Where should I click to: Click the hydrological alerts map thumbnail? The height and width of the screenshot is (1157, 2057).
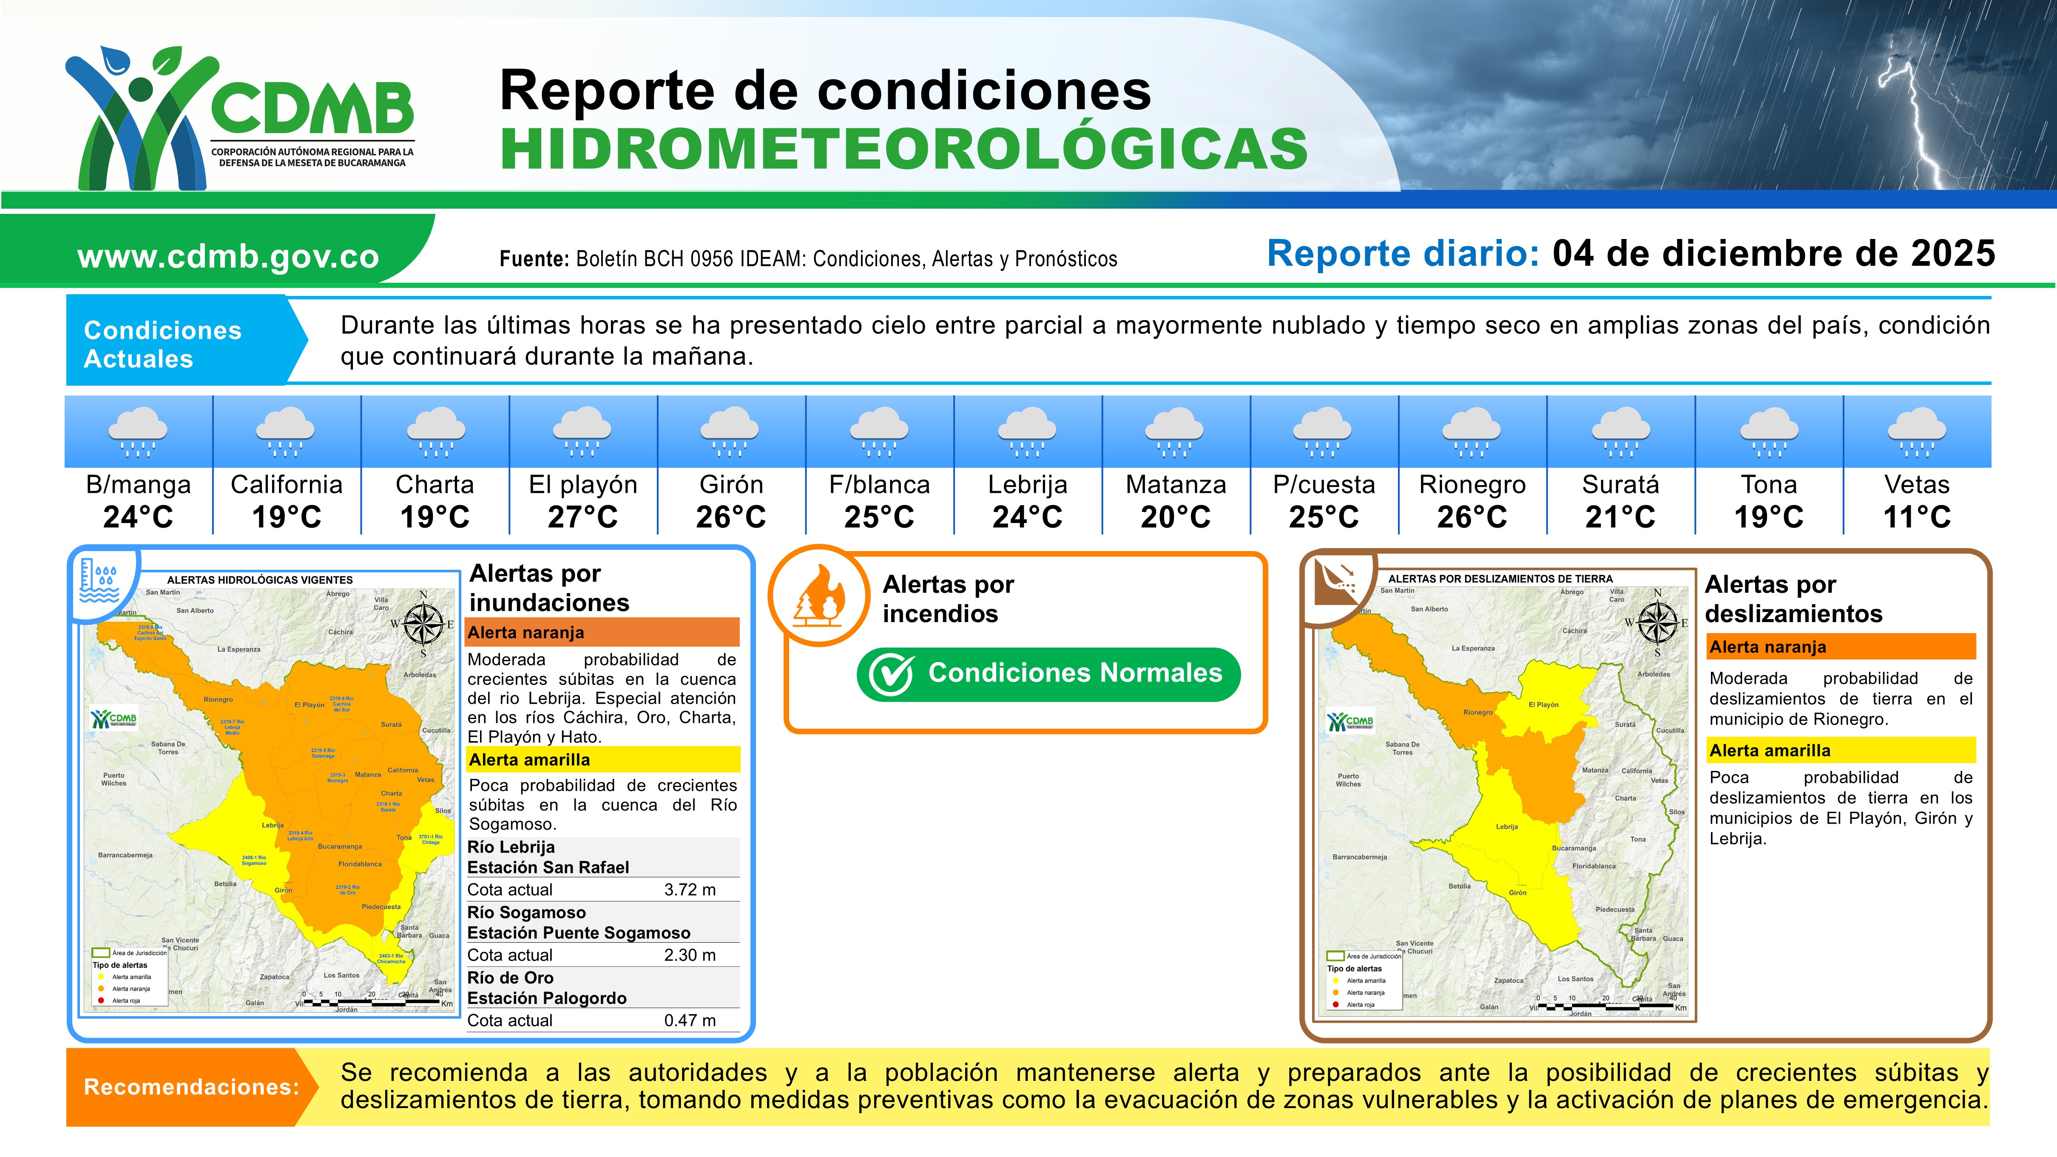[x=269, y=793]
